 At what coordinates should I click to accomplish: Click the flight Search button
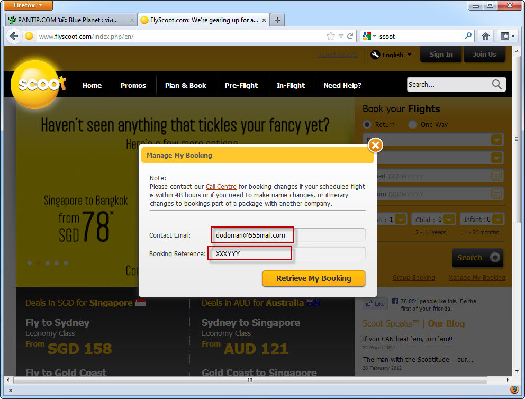click(477, 258)
